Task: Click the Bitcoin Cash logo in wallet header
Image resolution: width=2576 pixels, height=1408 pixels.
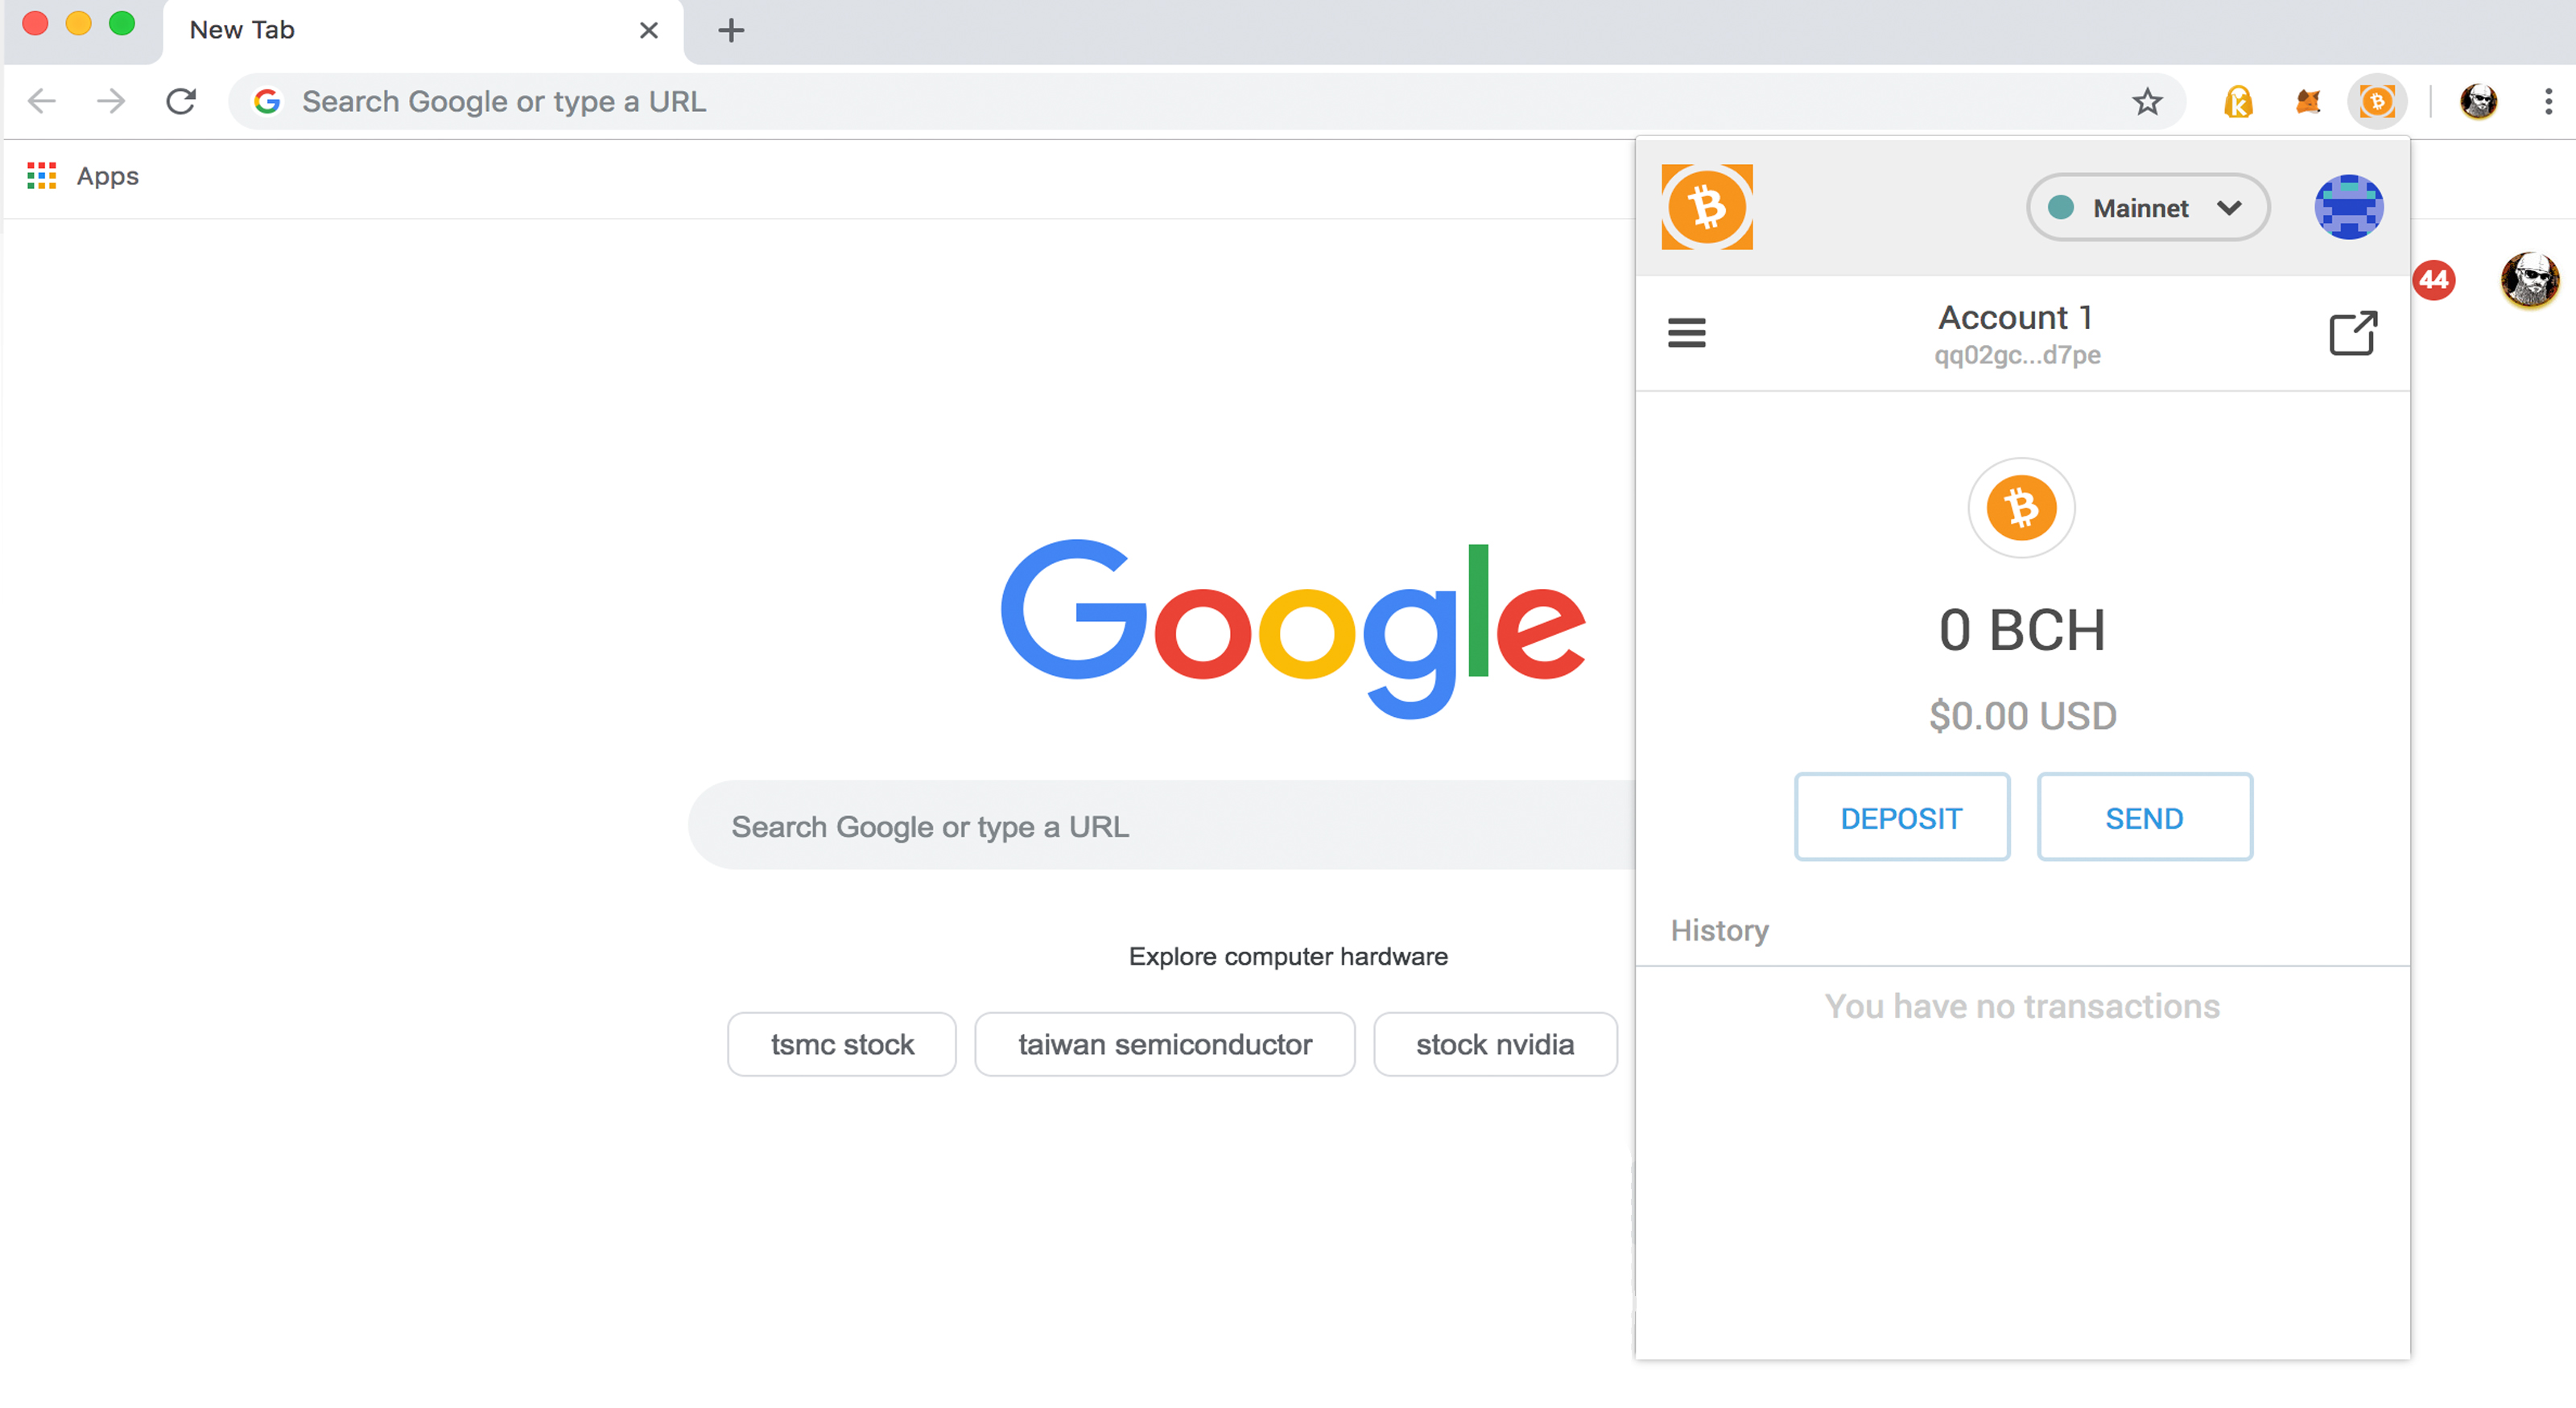Action: coord(1707,207)
